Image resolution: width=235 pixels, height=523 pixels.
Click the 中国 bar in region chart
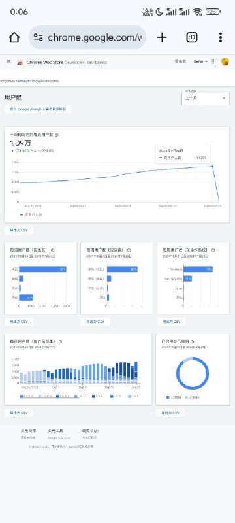coord(42,269)
